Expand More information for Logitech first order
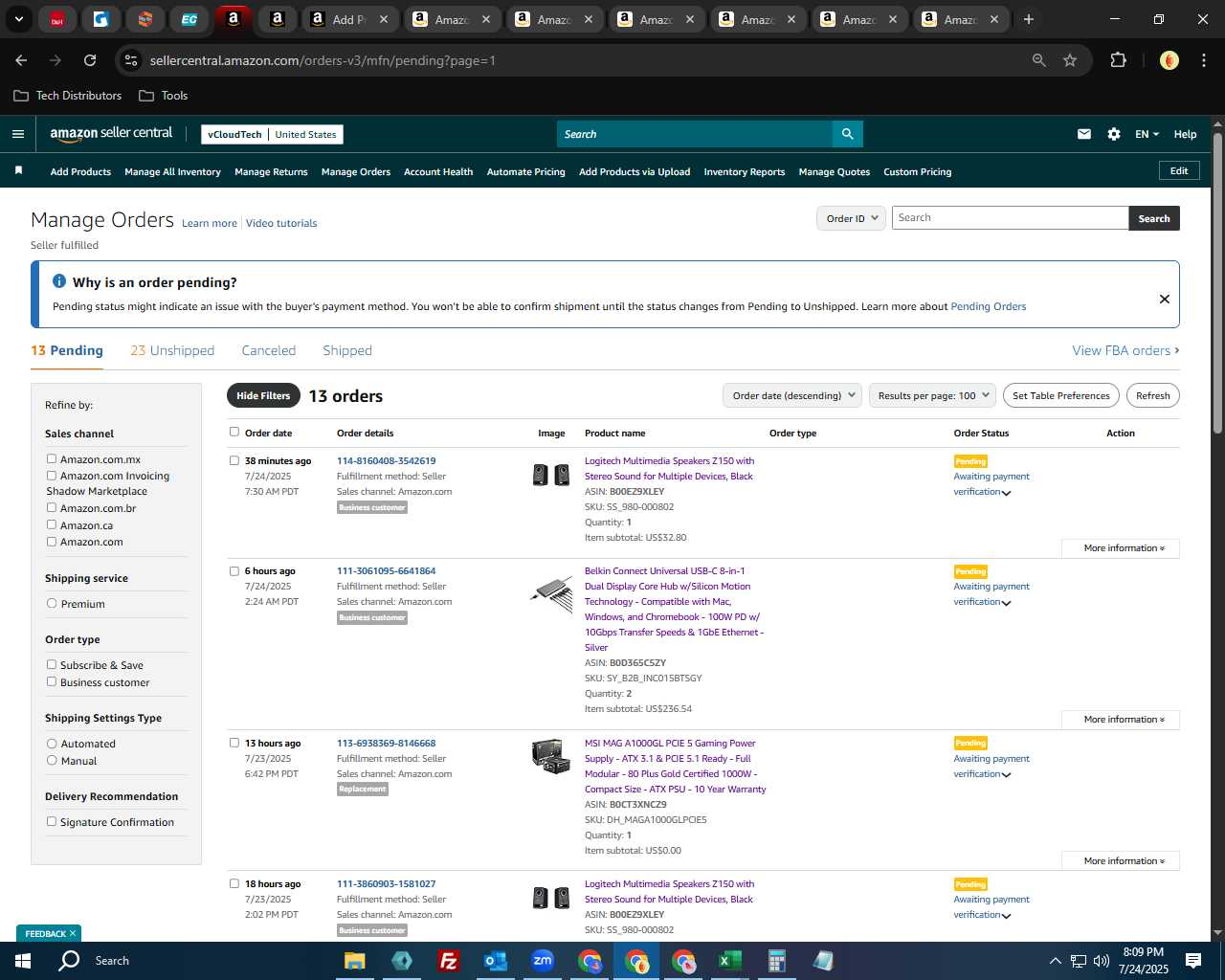 (1121, 548)
